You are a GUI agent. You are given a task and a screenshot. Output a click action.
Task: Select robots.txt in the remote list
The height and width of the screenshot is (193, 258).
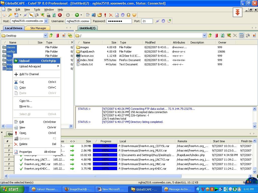tap(86, 64)
